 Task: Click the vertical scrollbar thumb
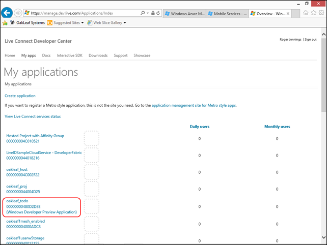(x=323, y=75)
